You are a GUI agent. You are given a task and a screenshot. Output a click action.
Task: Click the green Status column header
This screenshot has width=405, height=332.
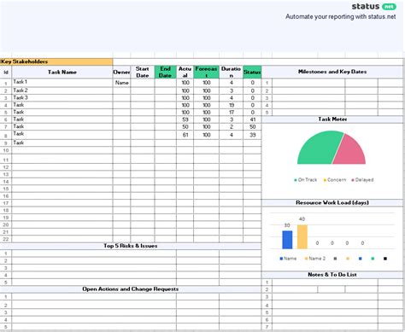point(252,72)
